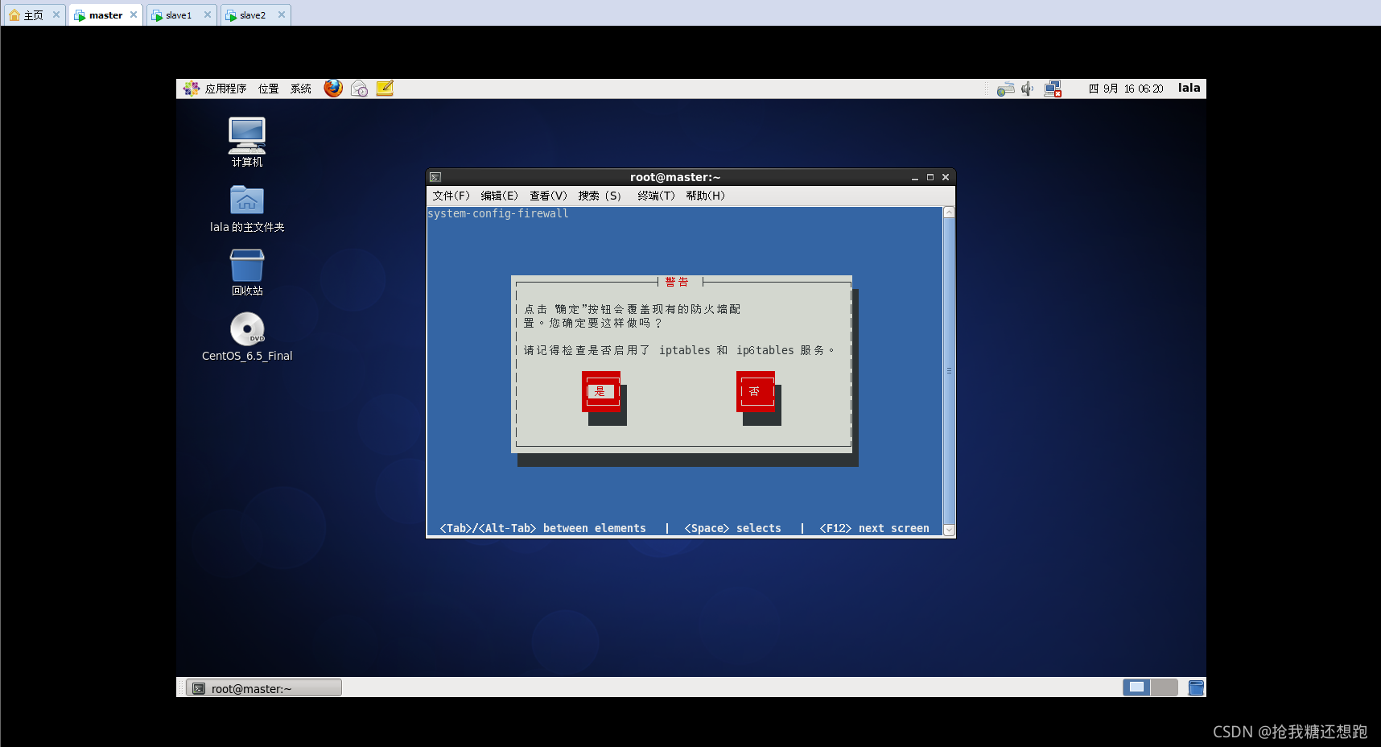This screenshot has width=1381, height=747.
Task: Open the terminal 终端(T) menu
Action: pyautogui.click(x=656, y=196)
